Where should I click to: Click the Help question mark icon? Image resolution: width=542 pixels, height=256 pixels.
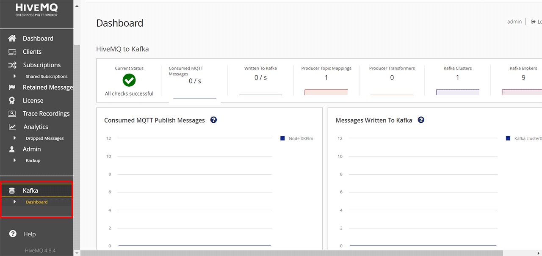[13, 234]
